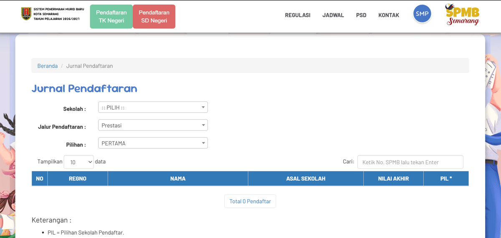Open Pilihan dropdown showing PERTAMA
This screenshot has height=238, width=501.
coord(153,143)
